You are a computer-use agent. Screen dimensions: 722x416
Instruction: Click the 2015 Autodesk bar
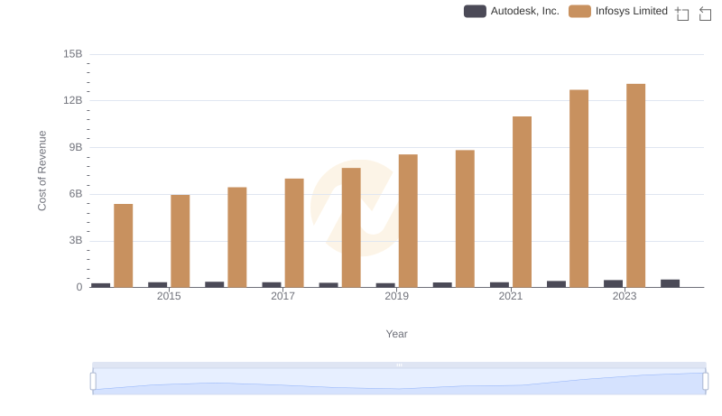coord(157,285)
